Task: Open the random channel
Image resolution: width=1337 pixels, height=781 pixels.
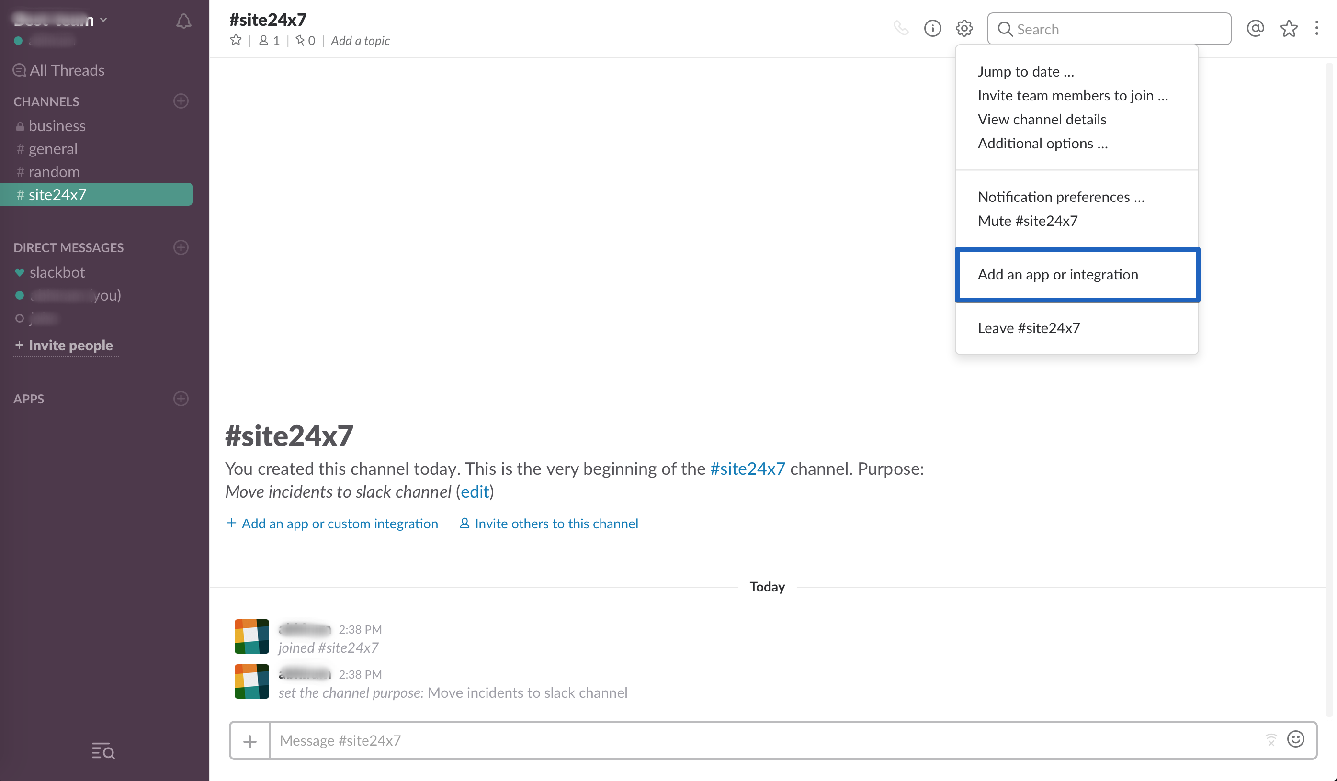Action: click(x=54, y=172)
